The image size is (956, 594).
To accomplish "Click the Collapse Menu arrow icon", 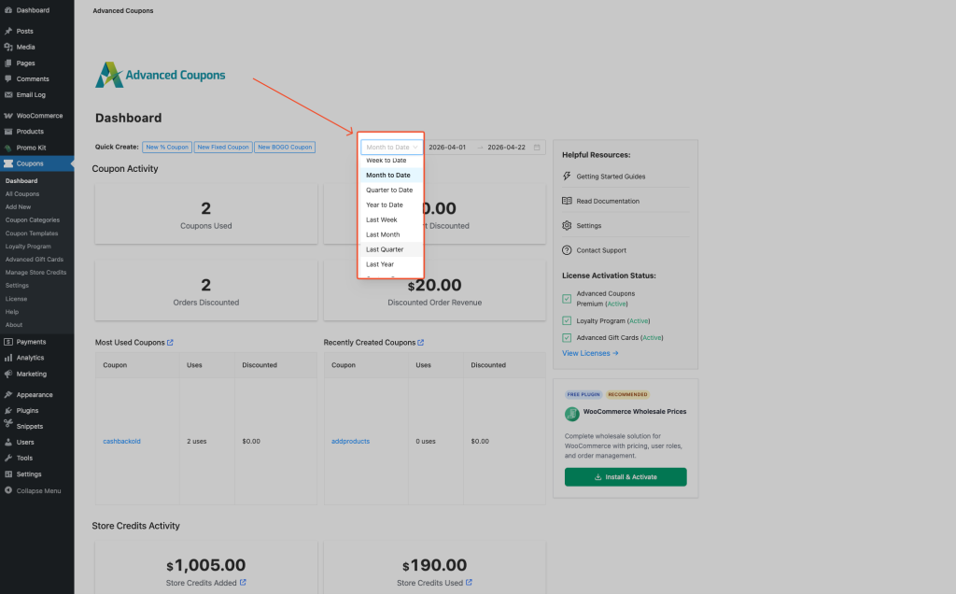I will pyautogui.click(x=7, y=490).
